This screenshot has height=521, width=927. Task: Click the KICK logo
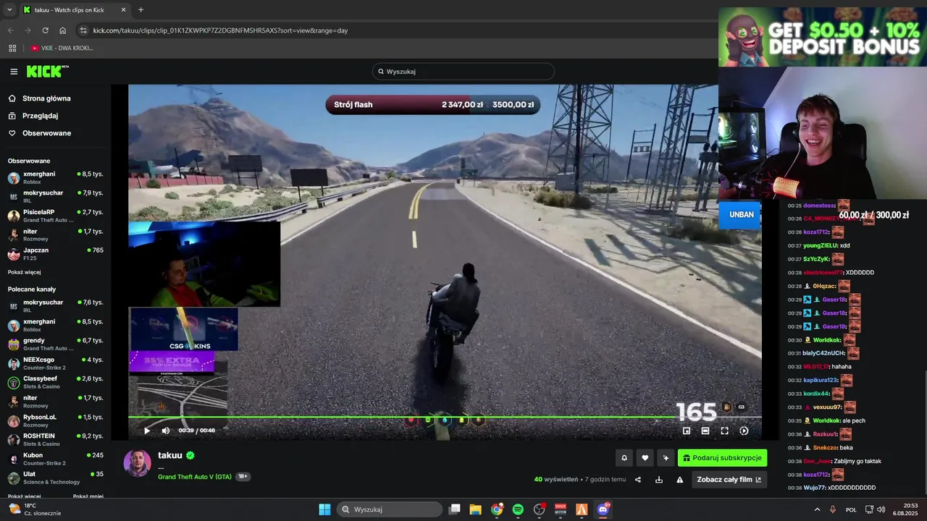pyautogui.click(x=47, y=71)
